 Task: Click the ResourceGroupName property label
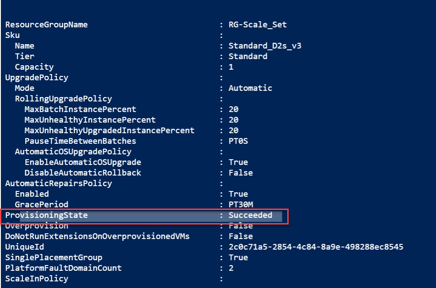tap(46, 25)
